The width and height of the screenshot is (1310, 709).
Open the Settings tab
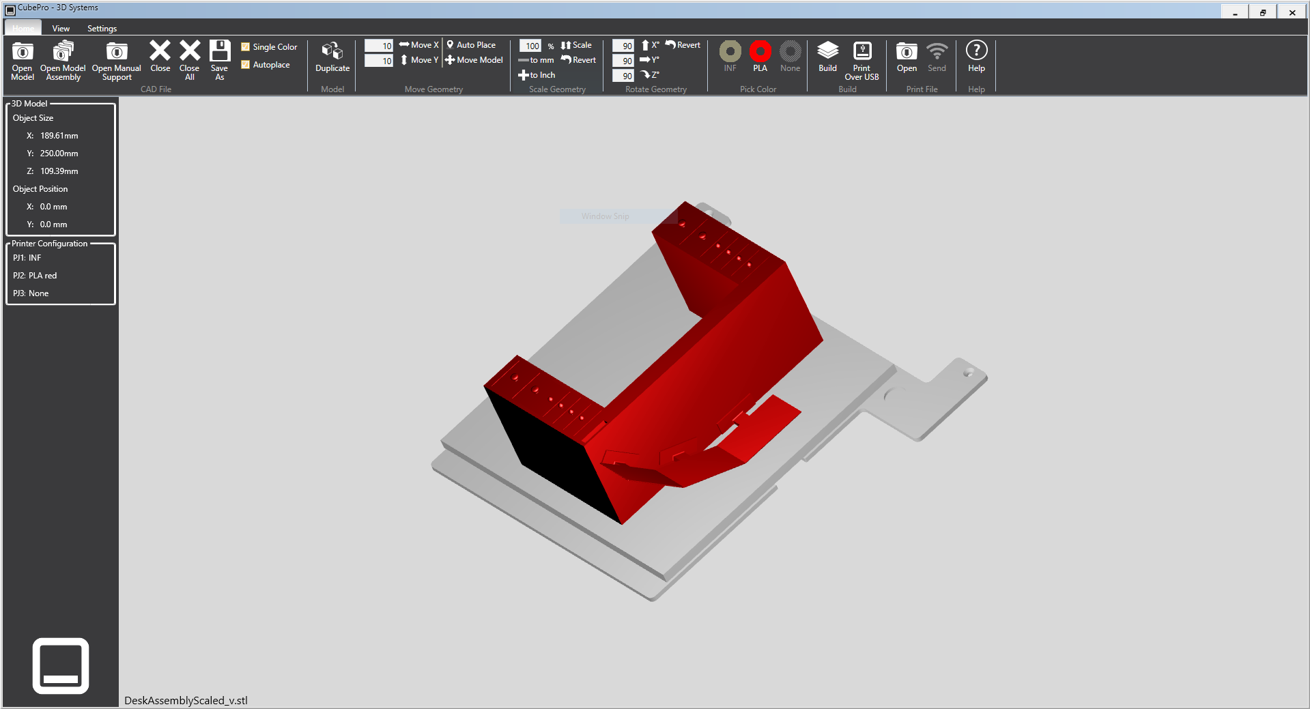point(102,29)
